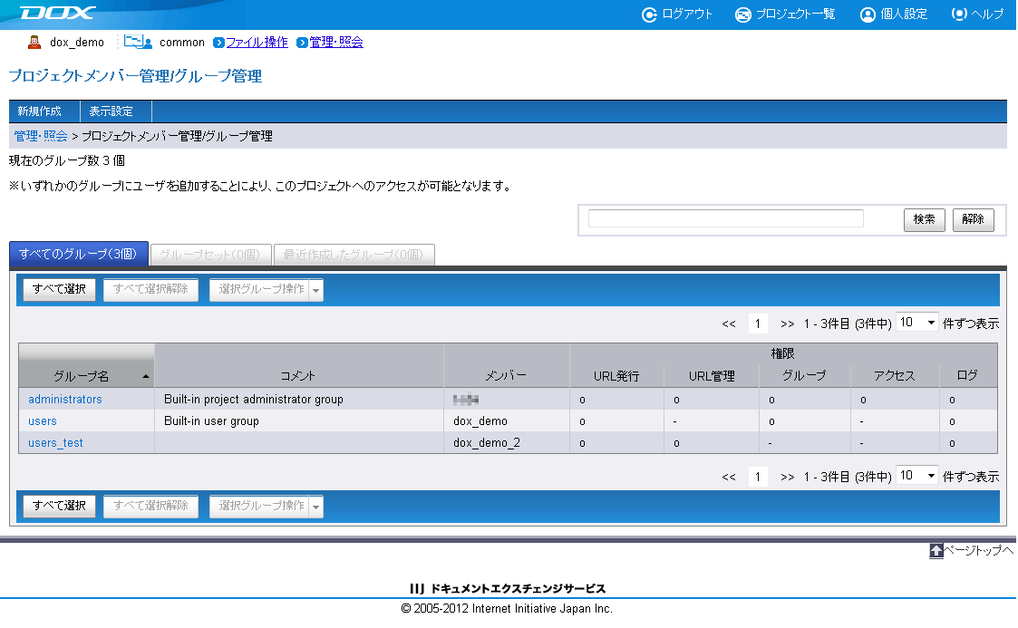Click the help icon in header

pyautogui.click(x=959, y=14)
